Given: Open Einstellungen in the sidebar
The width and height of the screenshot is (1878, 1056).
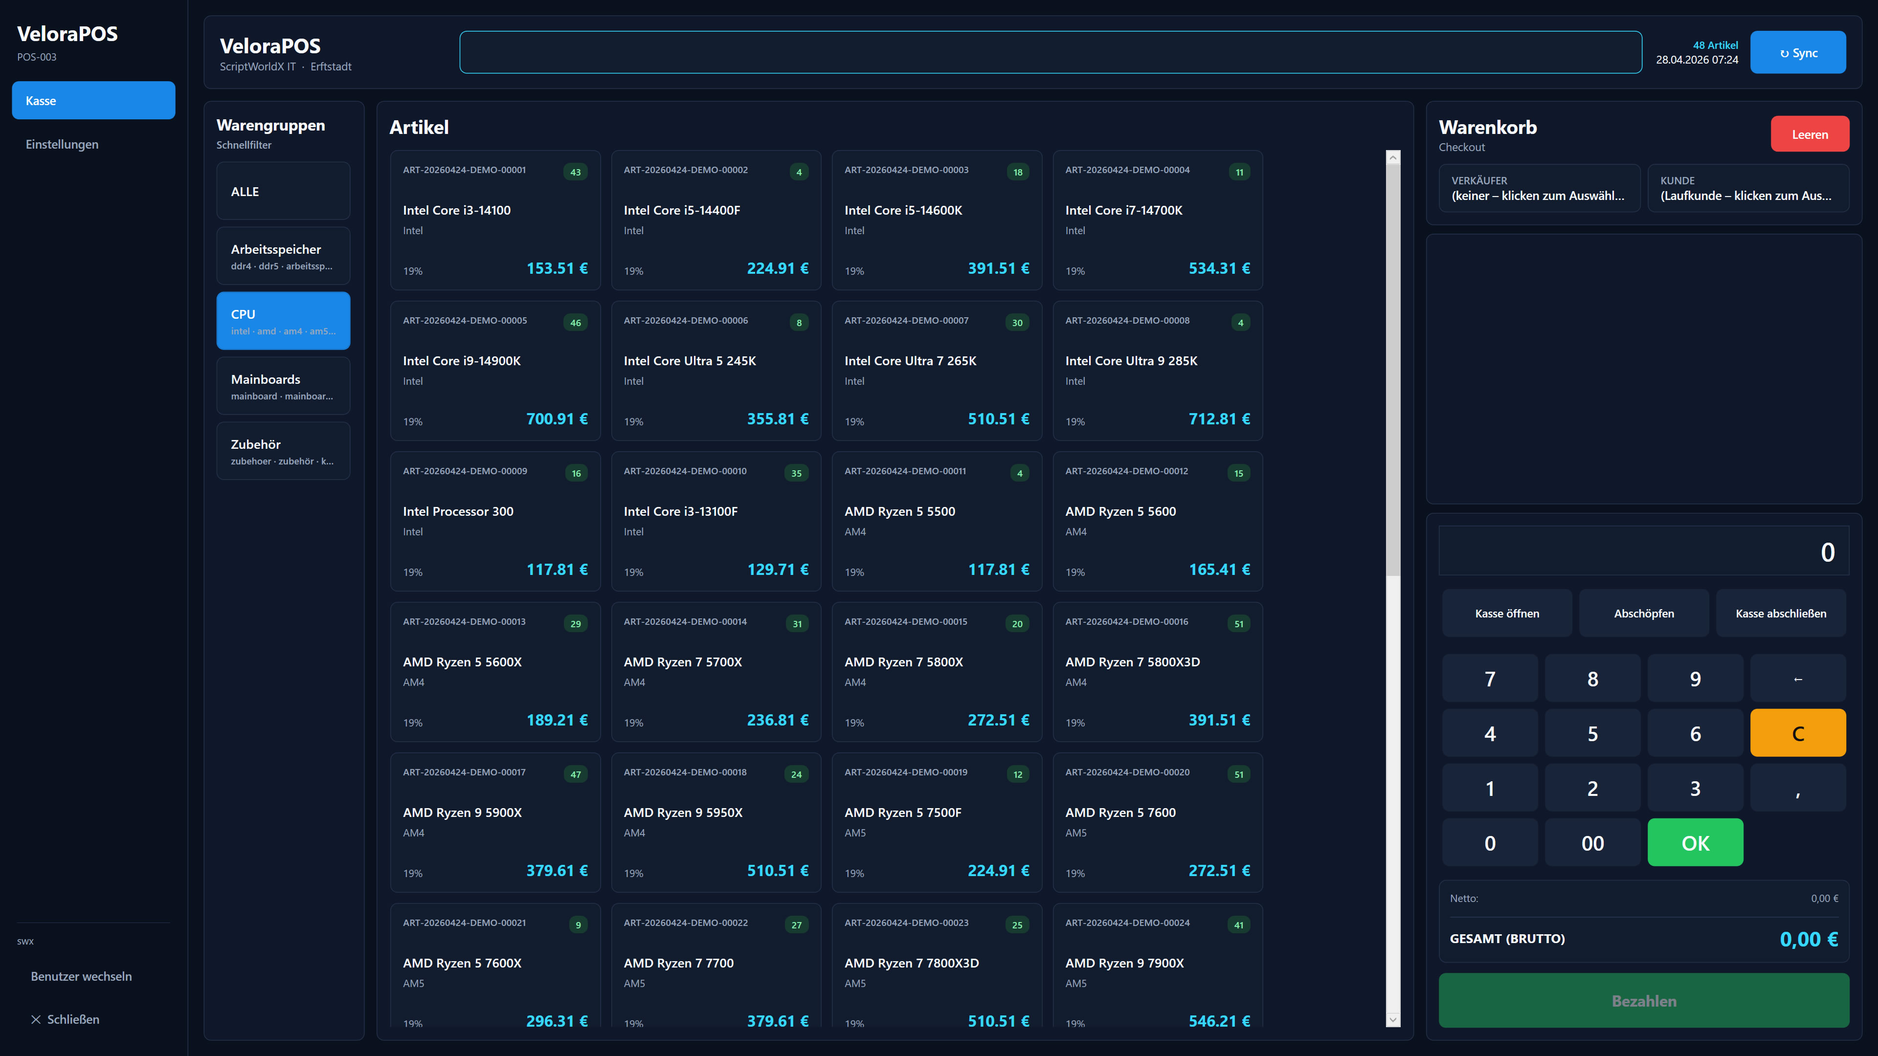Looking at the screenshot, I should click(x=93, y=144).
